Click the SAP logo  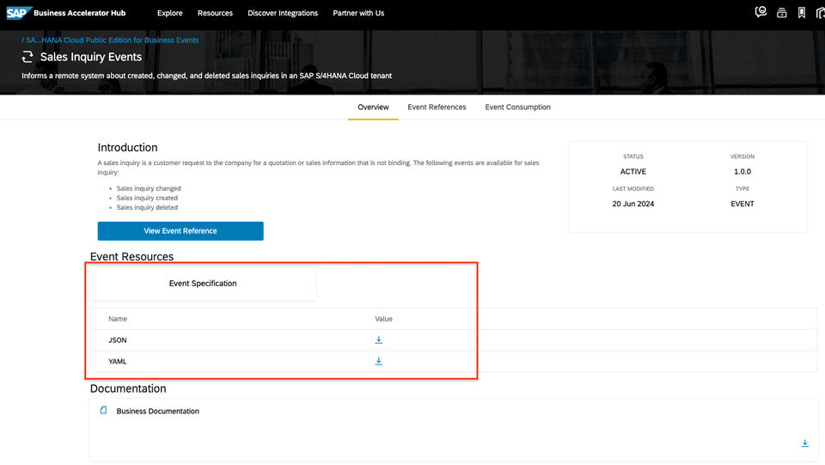point(19,13)
